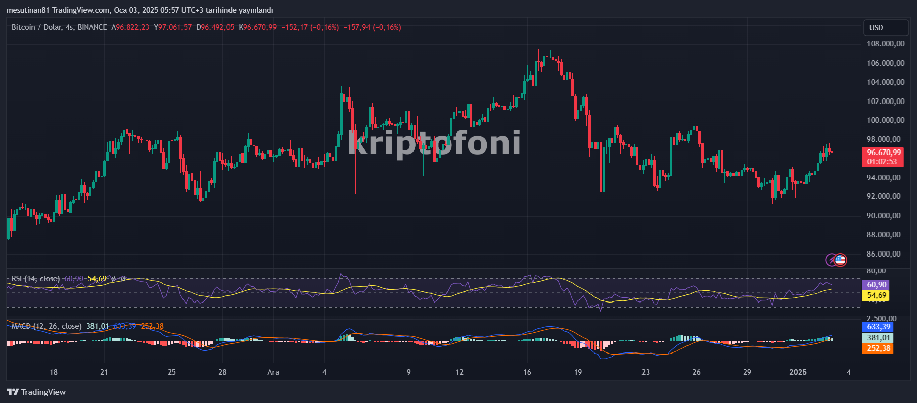Click the red 96.670,99 current price tag
Viewport: 917px width, 403px height.
point(884,153)
